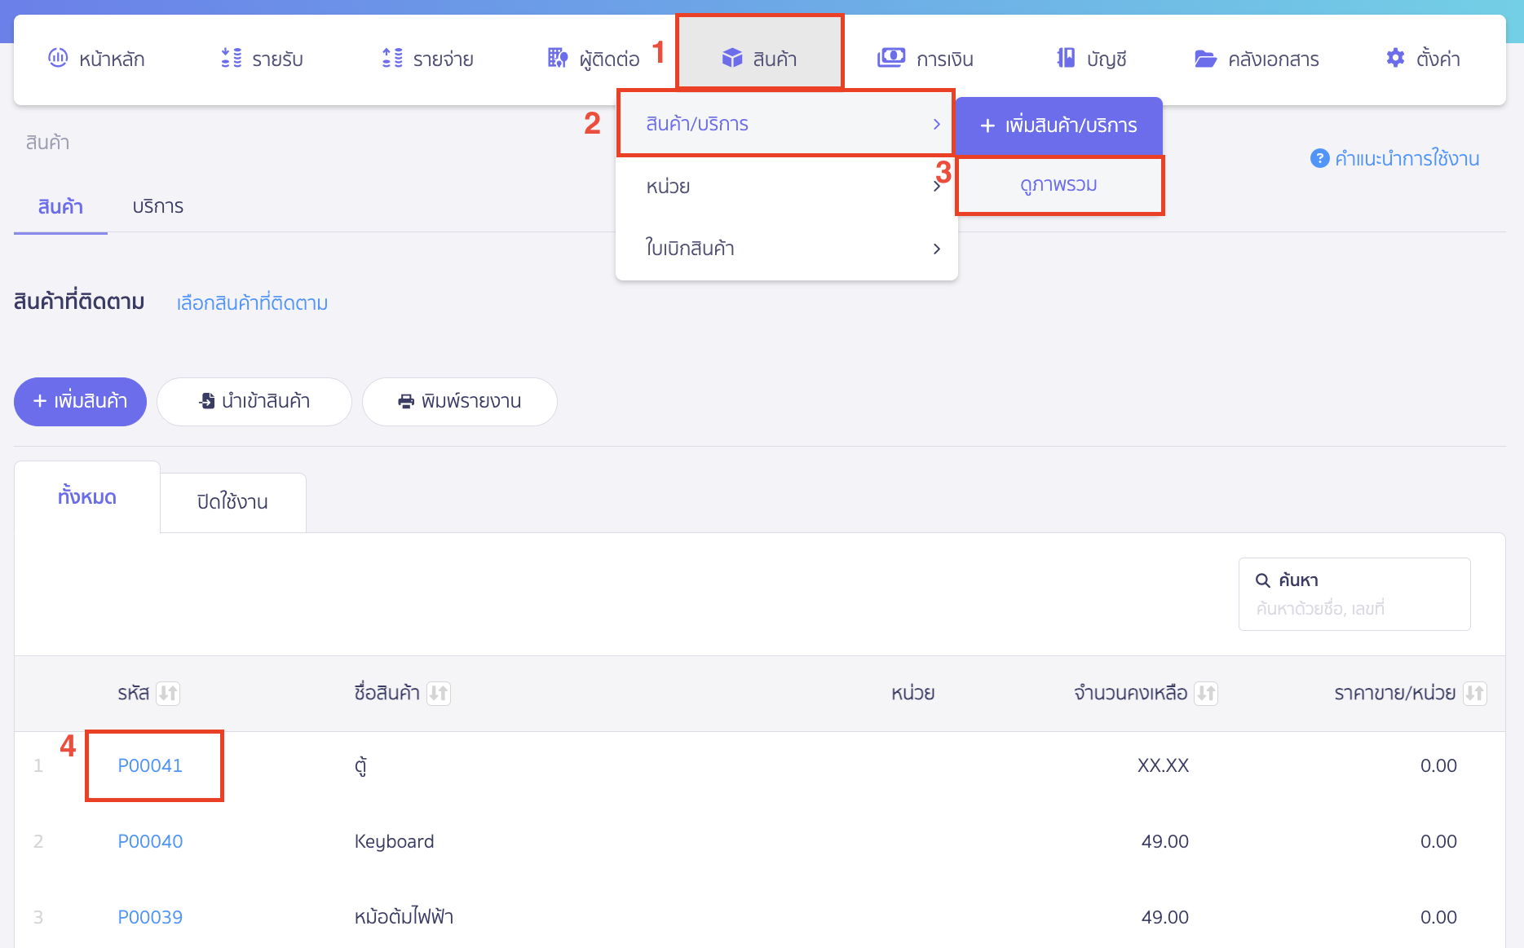
Task: Switch to the บริการ tab
Action: 157,206
